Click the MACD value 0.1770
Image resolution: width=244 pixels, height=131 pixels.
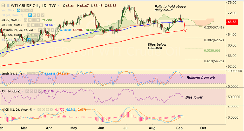60,109
